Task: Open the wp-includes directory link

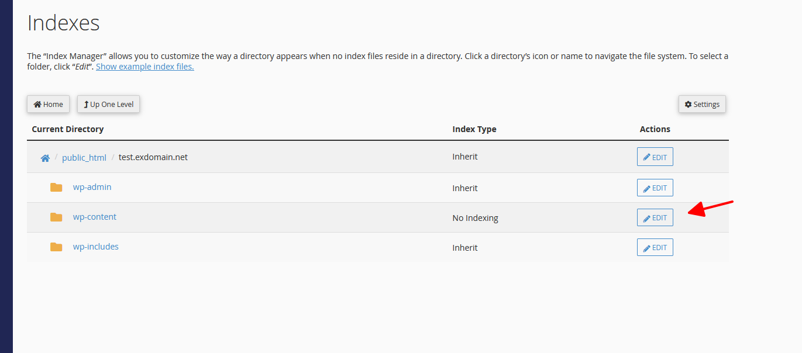Action: (95, 247)
